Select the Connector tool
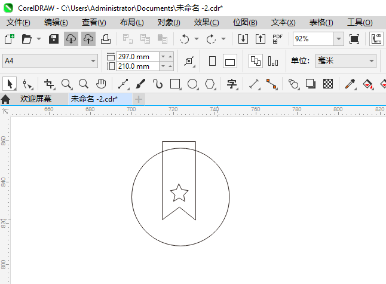Viewport: 386px width, 284px height. pos(272,84)
